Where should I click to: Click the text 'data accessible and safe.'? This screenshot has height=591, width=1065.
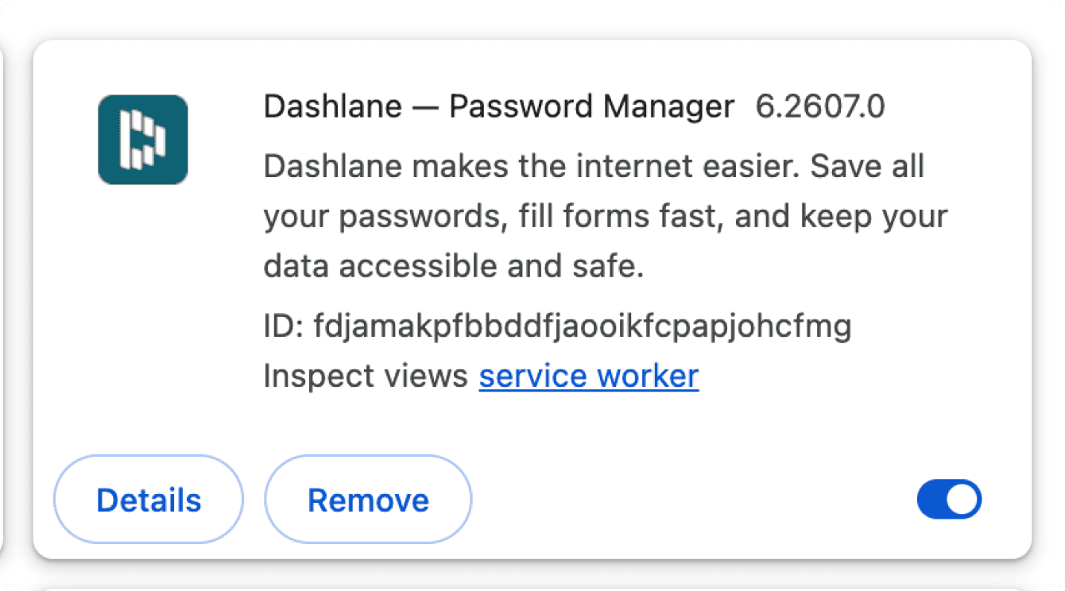[453, 267]
